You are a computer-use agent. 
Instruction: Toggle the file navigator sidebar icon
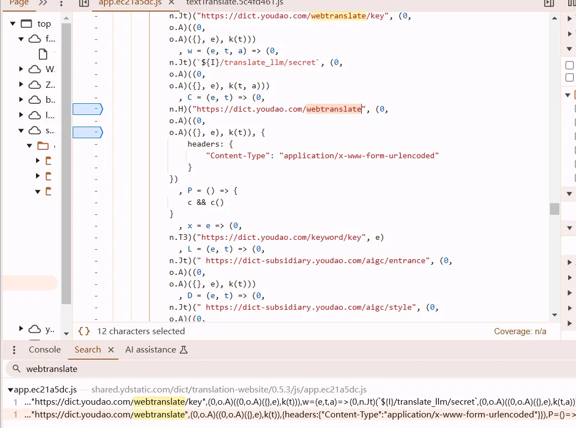84,3
